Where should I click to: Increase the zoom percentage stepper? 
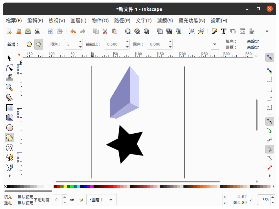(273, 197)
